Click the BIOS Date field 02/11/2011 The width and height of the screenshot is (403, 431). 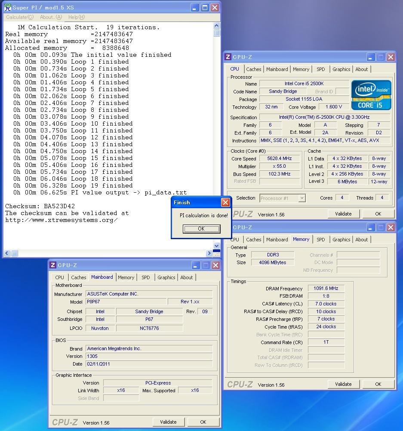pyautogui.click(x=149, y=364)
